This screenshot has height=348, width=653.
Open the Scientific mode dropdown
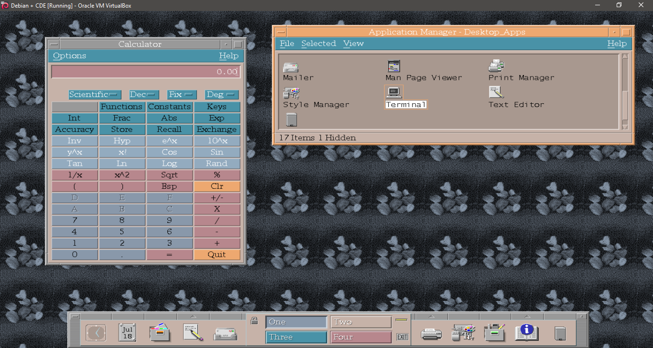click(95, 95)
